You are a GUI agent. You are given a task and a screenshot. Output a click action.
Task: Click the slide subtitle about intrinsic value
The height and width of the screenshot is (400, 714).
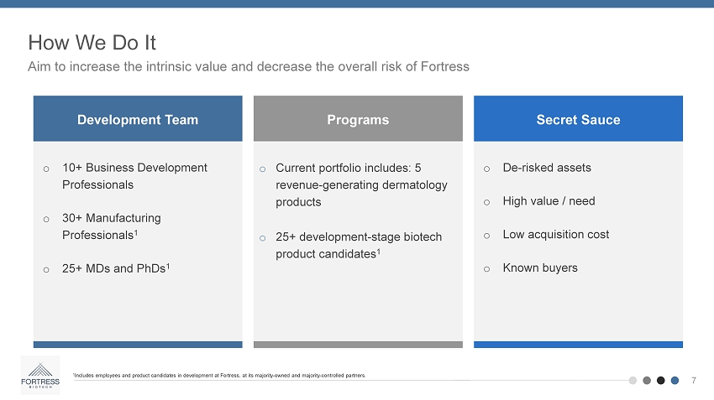point(249,66)
